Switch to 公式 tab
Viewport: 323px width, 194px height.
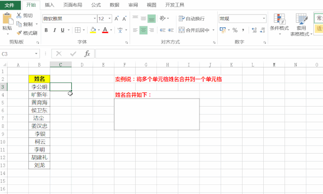pyautogui.click(x=96, y=5)
